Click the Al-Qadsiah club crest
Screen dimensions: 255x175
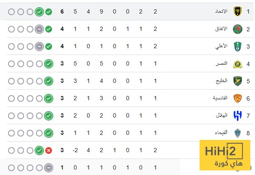pyautogui.click(x=236, y=98)
